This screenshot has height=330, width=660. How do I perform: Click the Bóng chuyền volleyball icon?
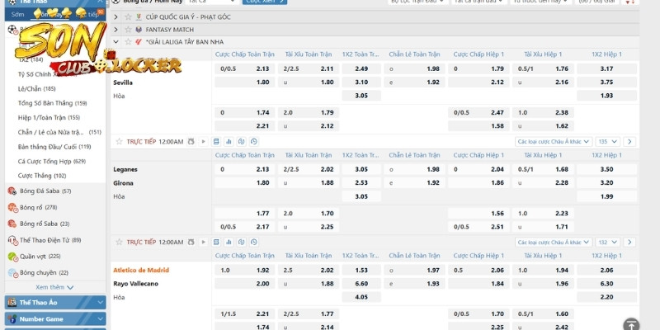point(12,273)
